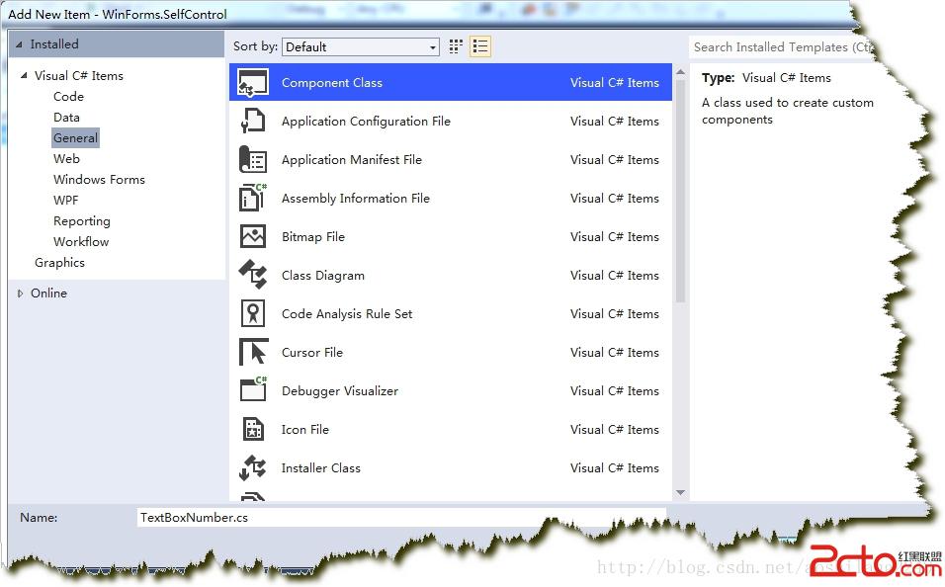Select the Class Diagram icon
The image size is (945, 587).
pos(253,275)
